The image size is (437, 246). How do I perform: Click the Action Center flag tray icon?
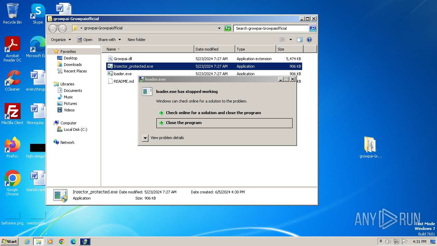pyautogui.click(x=405, y=242)
